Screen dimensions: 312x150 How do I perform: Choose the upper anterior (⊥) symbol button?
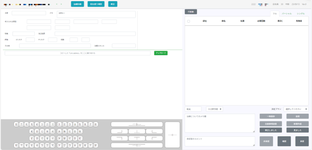pyautogui.click(x=137, y=131)
